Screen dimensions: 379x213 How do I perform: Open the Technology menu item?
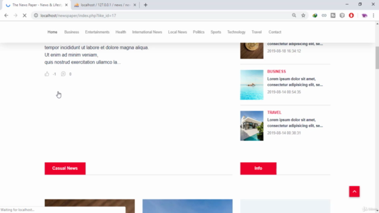[236, 32]
